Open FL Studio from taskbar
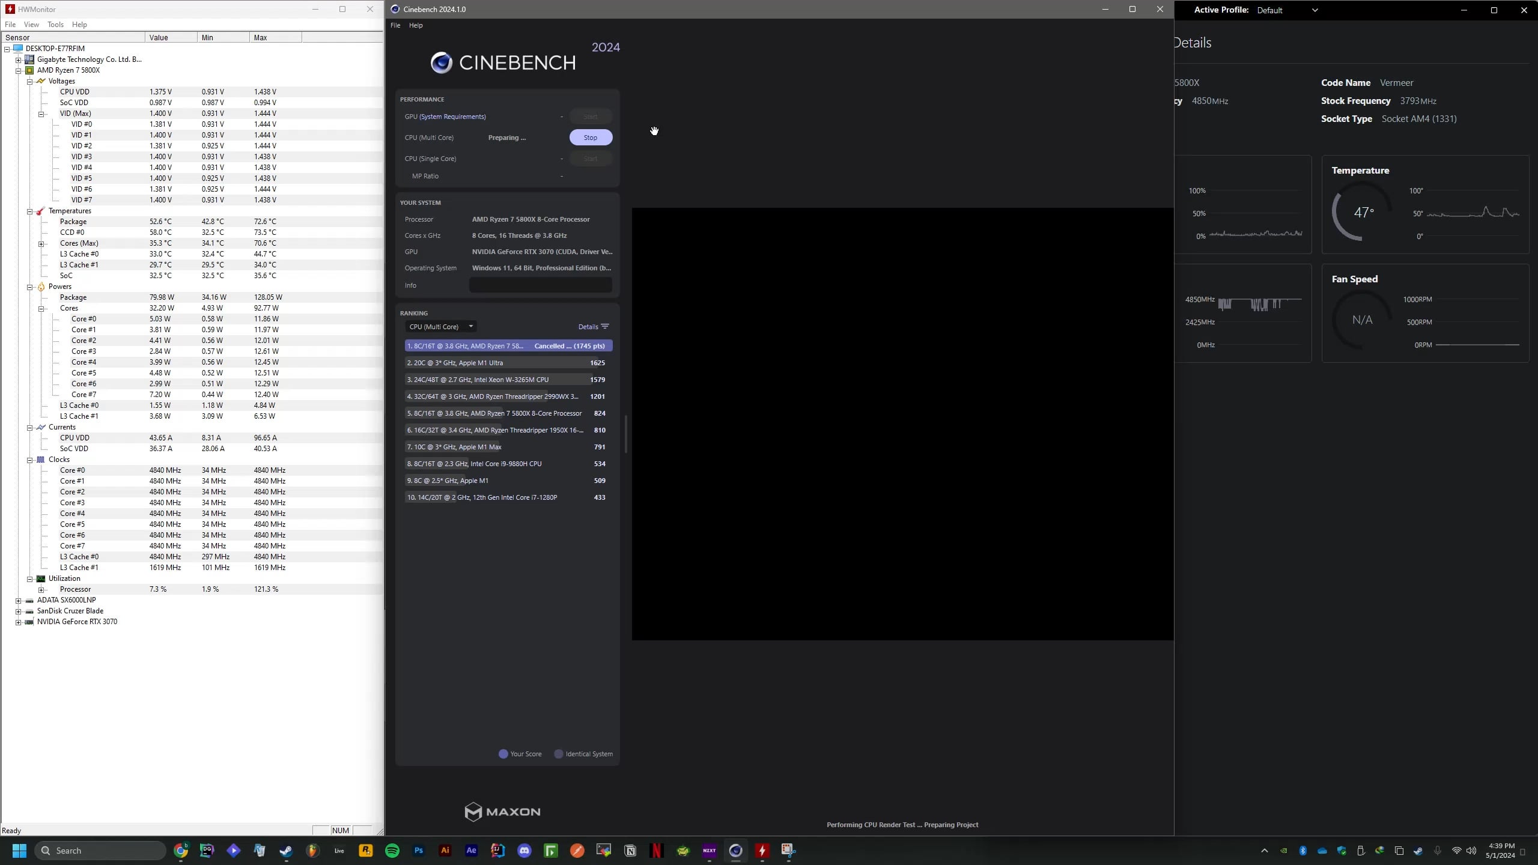The width and height of the screenshot is (1538, 865). point(312,851)
